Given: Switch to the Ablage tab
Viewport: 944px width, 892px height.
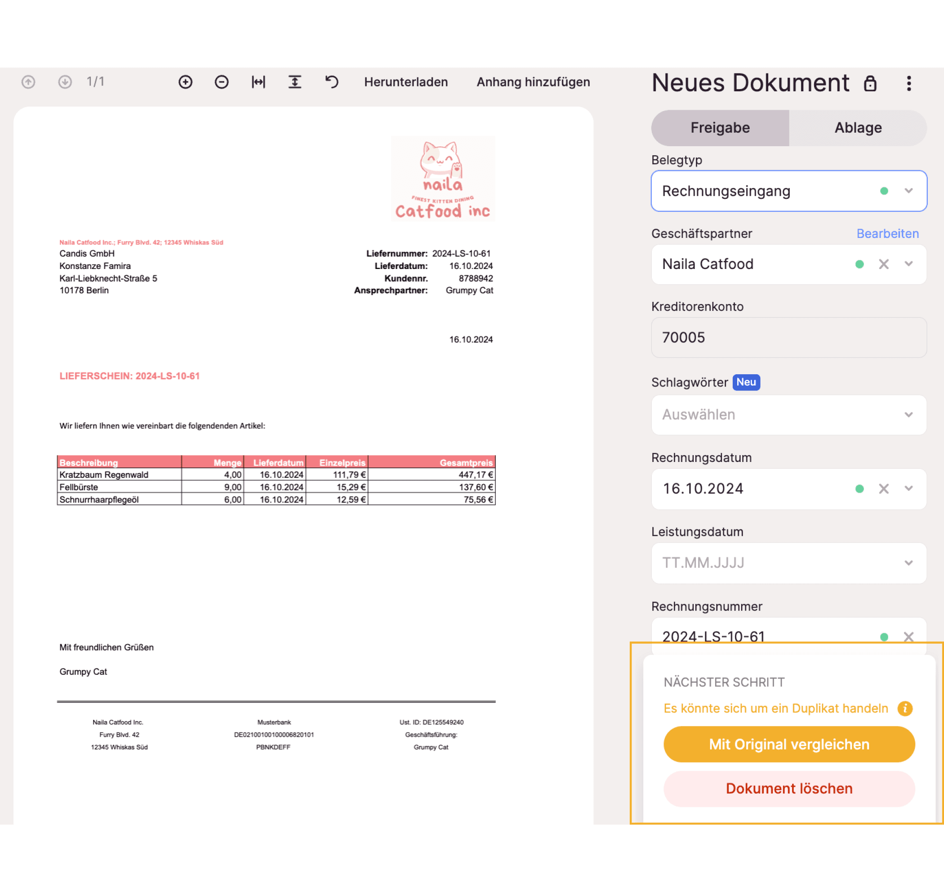Looking at the screenshot, I should coord(858,127).
